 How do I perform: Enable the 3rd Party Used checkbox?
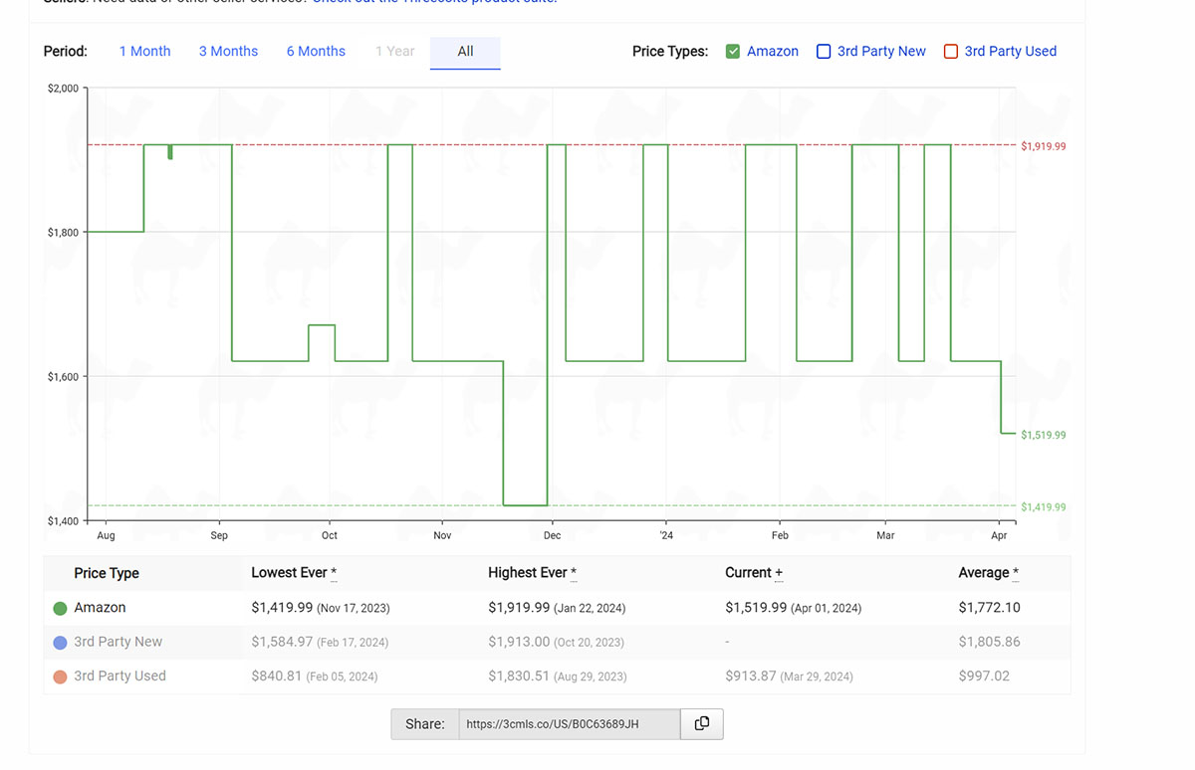pyautogui.click(x=951, y=51)
